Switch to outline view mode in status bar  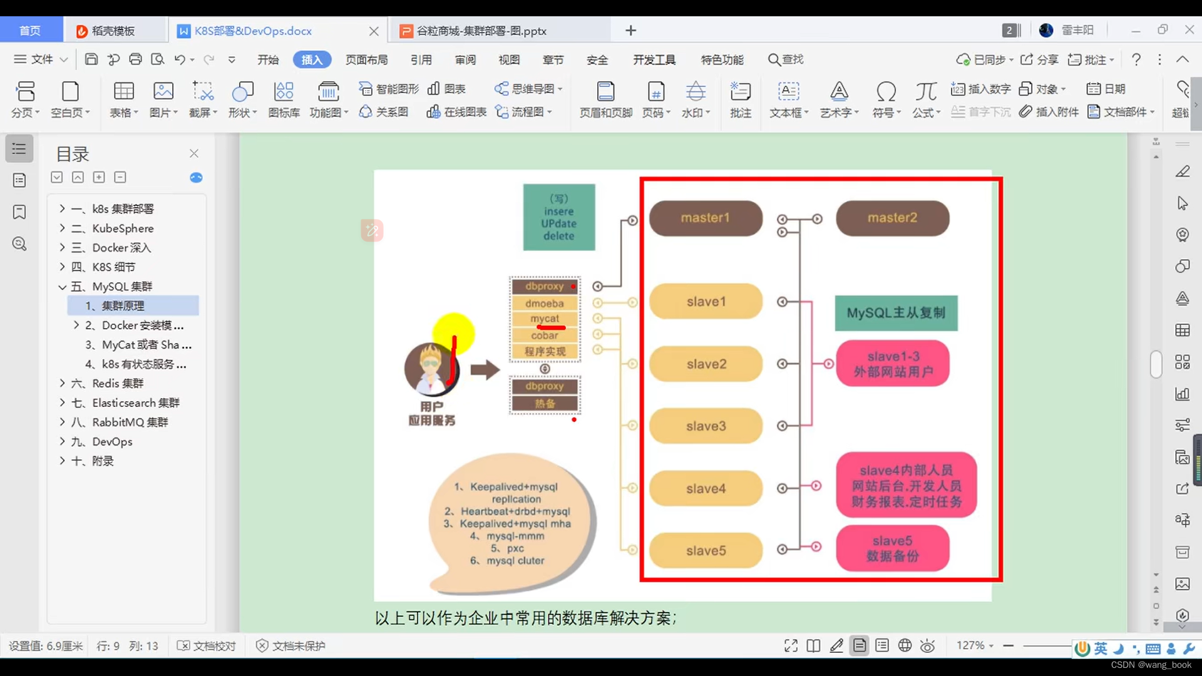[882, 645]
